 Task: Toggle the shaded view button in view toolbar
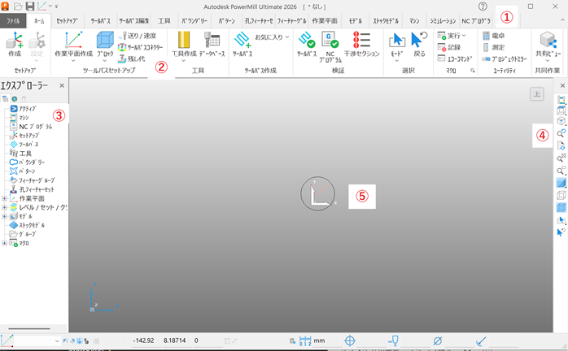(x=561, y=183)
